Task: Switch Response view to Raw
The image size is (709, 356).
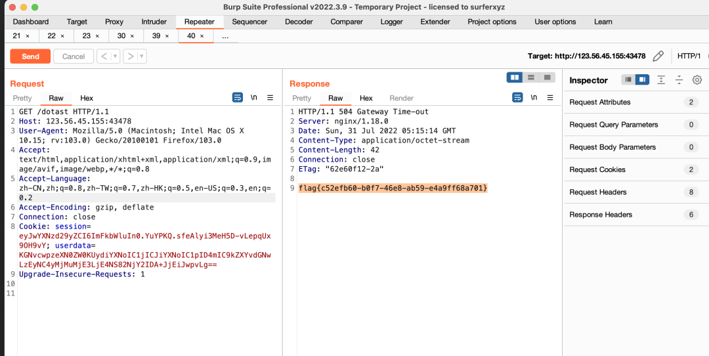Action: (335, 98)
